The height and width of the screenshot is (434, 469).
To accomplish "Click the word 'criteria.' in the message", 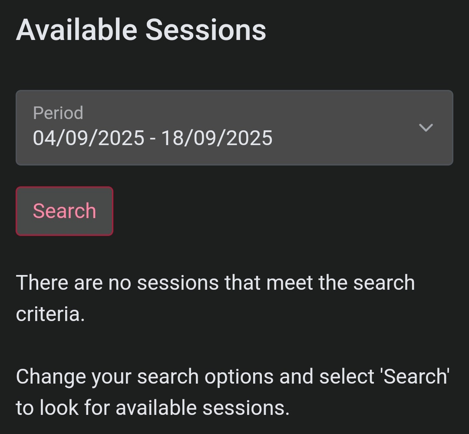I will (x=50, y=314).
